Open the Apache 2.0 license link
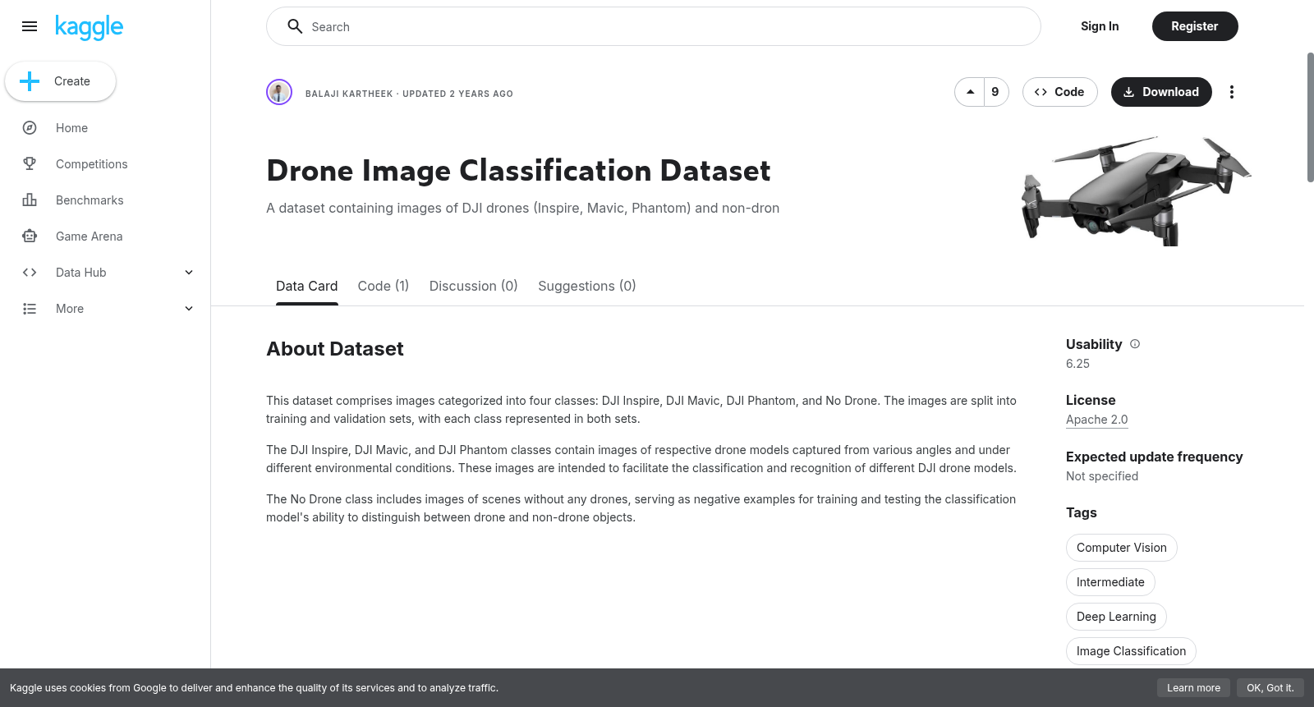Screen dimensions: 1314x707 point(1096,420)
